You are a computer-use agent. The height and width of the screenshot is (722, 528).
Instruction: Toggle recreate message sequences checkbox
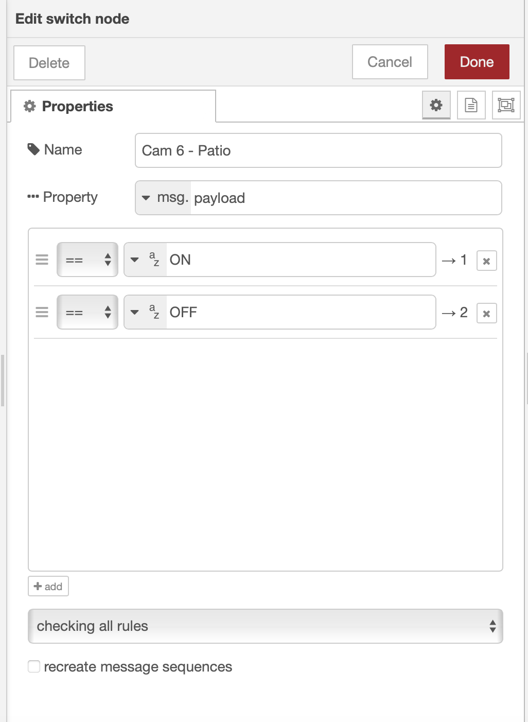point(34,667)
